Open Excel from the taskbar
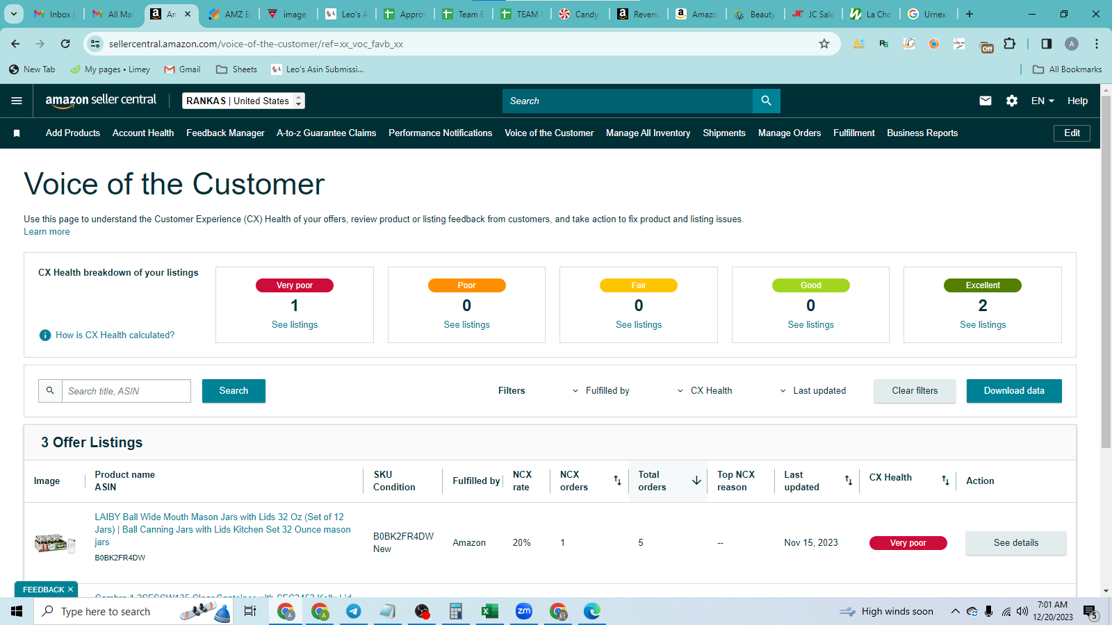 point(490,611)
